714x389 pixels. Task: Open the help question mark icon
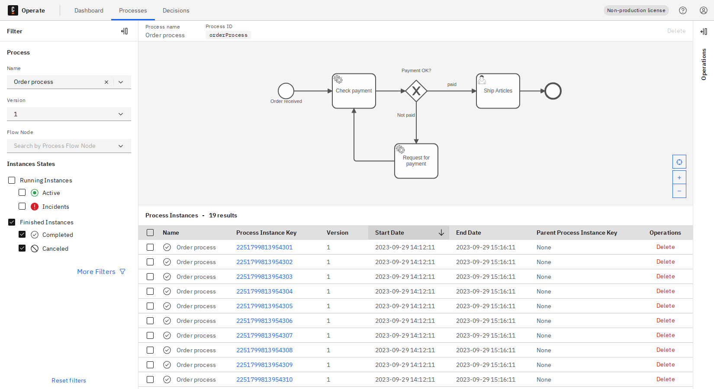point(683,10)
